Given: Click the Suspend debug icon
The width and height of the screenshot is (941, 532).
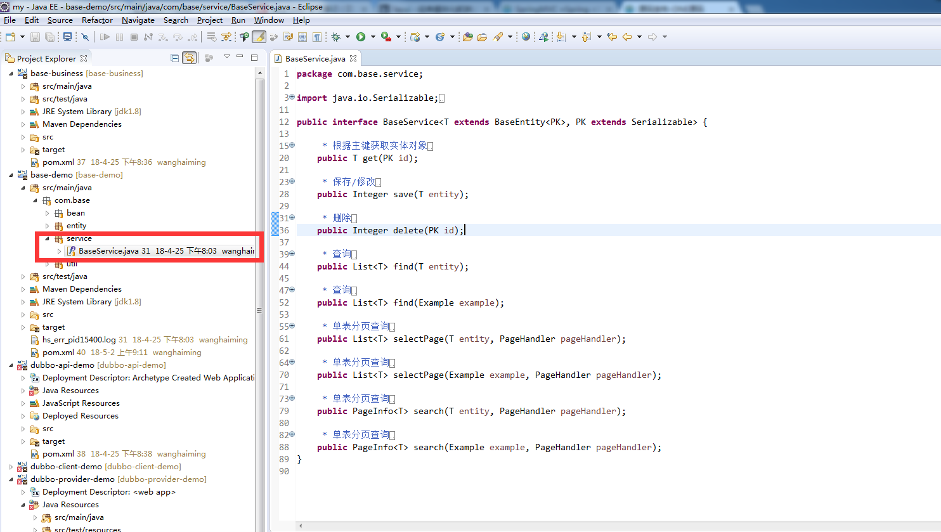Looking at the screenshot, I should tap(119, 37).
